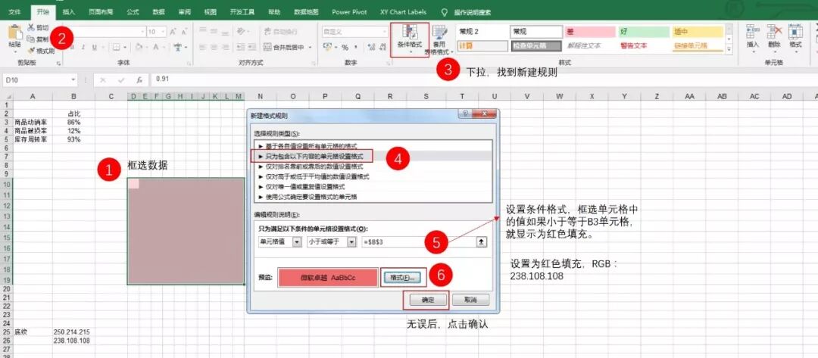Open the File (文件) tab

point(15,12)
